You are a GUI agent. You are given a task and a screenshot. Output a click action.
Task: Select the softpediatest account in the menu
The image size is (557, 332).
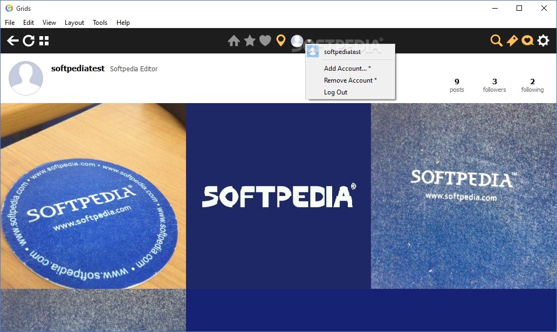click(x=350, y=52)
